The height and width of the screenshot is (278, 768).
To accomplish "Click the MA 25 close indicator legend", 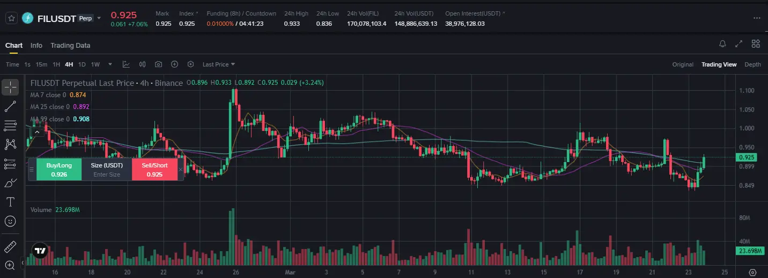I will [x=60, y=107].
